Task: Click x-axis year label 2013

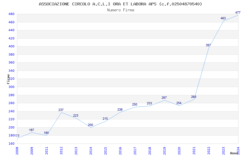Action: (76, 151)
